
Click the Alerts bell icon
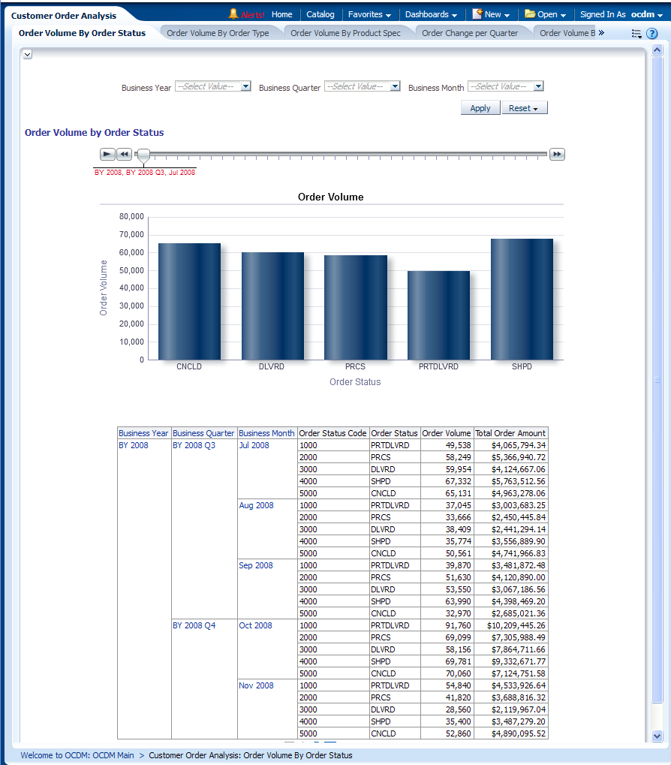tap(233, 14)
